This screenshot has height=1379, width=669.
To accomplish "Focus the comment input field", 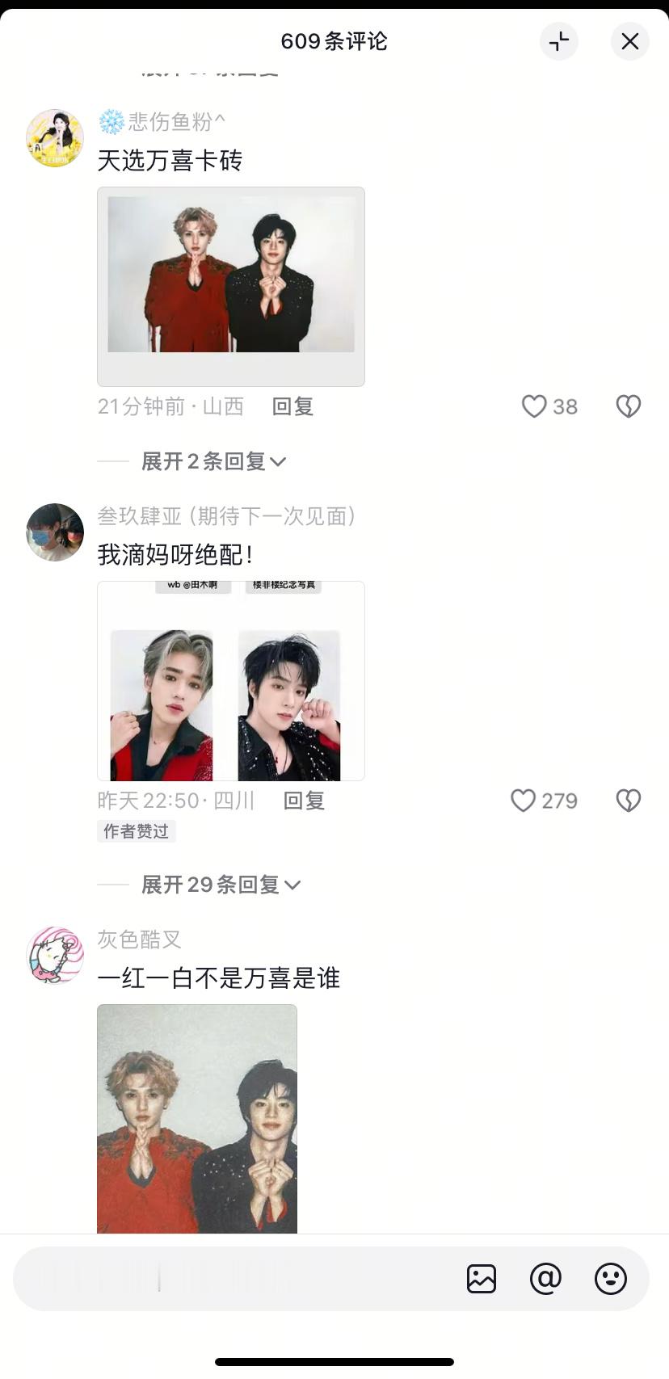I will 234,1279.
